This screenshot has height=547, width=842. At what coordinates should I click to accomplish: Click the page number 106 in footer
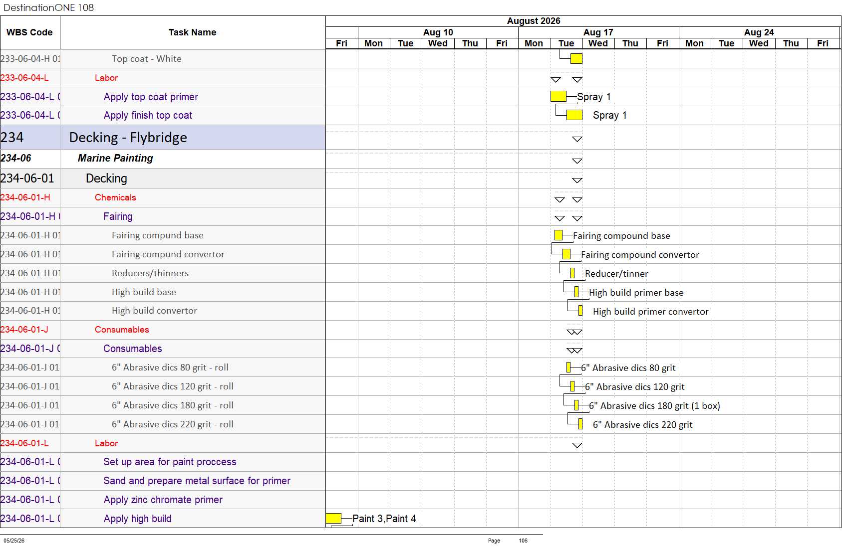(523, 541)
